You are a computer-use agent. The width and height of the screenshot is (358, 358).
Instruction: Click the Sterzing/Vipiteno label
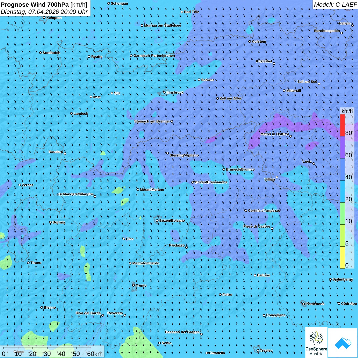(x=184, y=155)
